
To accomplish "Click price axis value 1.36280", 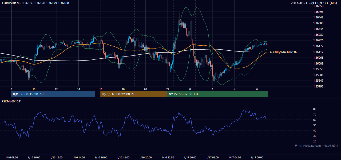I will (x=318, y=35).
